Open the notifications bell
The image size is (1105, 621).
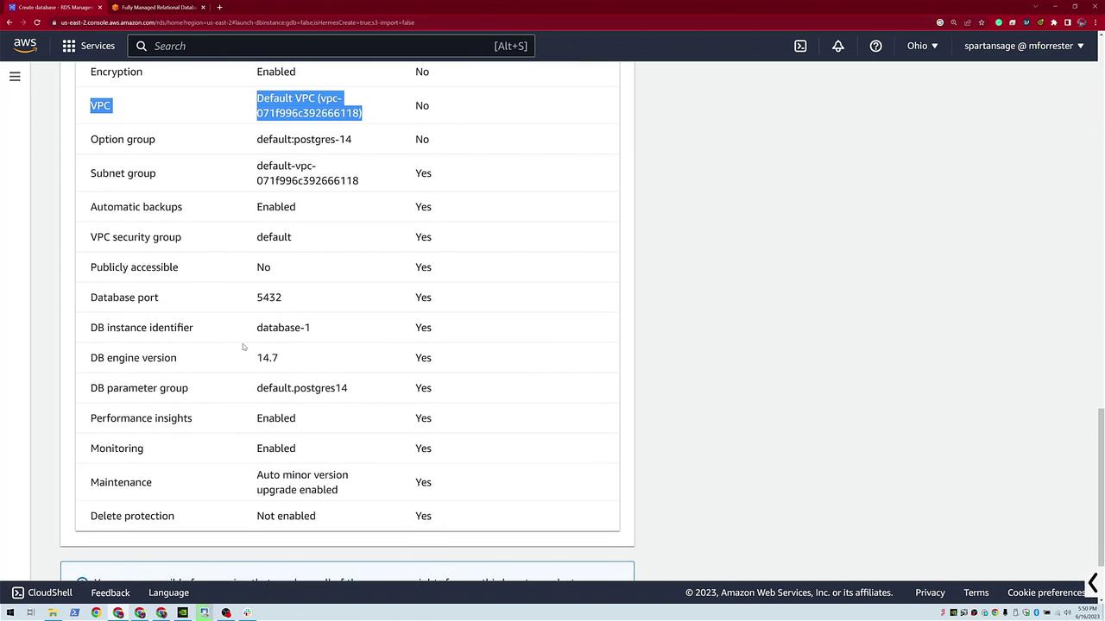coord(838,46)
